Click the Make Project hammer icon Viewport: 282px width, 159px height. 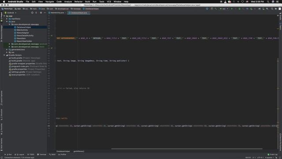click(215, 9)
